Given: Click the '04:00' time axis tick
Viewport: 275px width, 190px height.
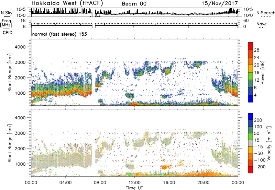Looking at the screenshot, I should pos(66,183).
